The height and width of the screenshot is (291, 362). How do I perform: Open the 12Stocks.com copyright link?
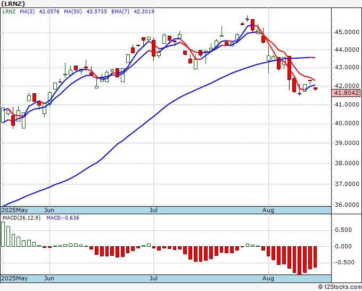340,287
